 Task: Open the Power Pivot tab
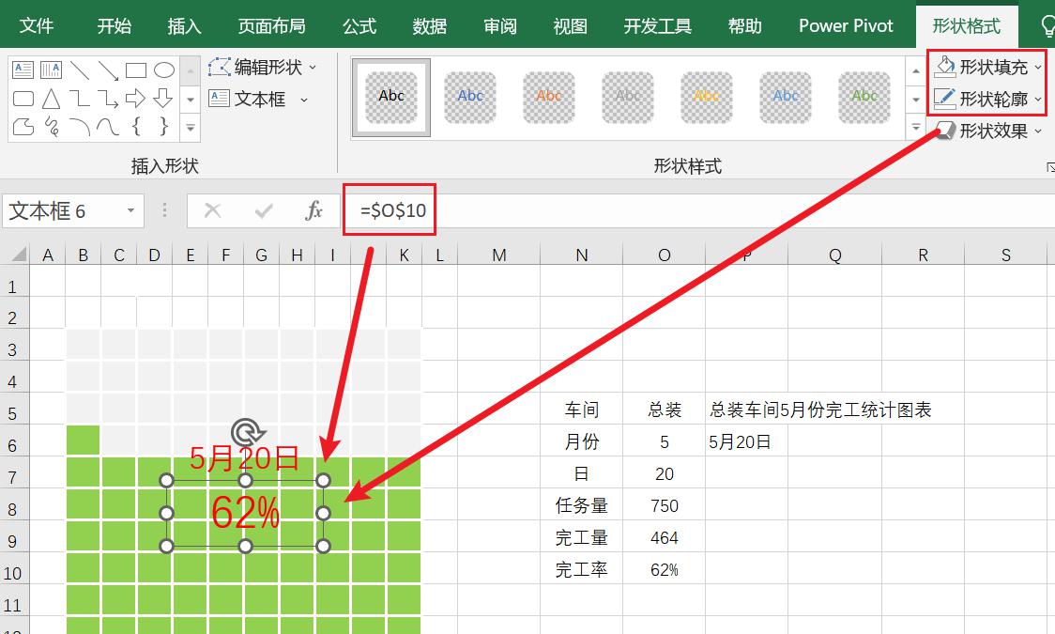pyautogui.click(x=846, y=25)
